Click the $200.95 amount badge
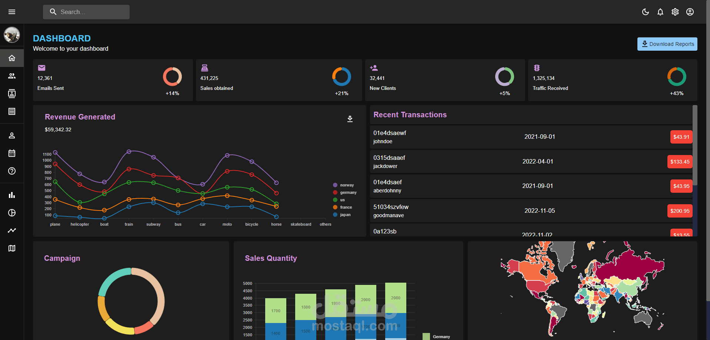The height and width of the screenshot is (340, 710). tap(680, 211)
